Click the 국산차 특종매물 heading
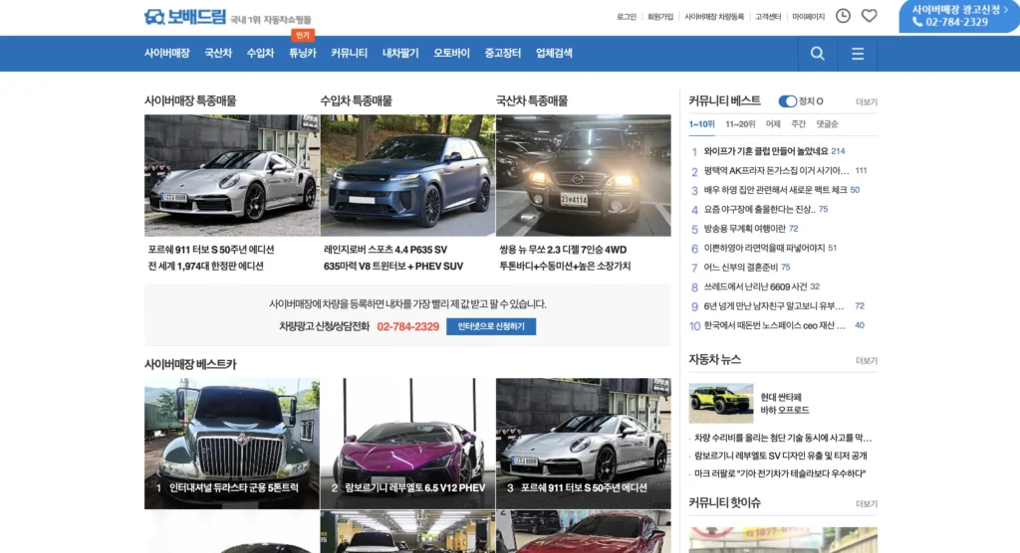Image resolution: width=1020 pixels, height=553 pixels. point(532,100)
